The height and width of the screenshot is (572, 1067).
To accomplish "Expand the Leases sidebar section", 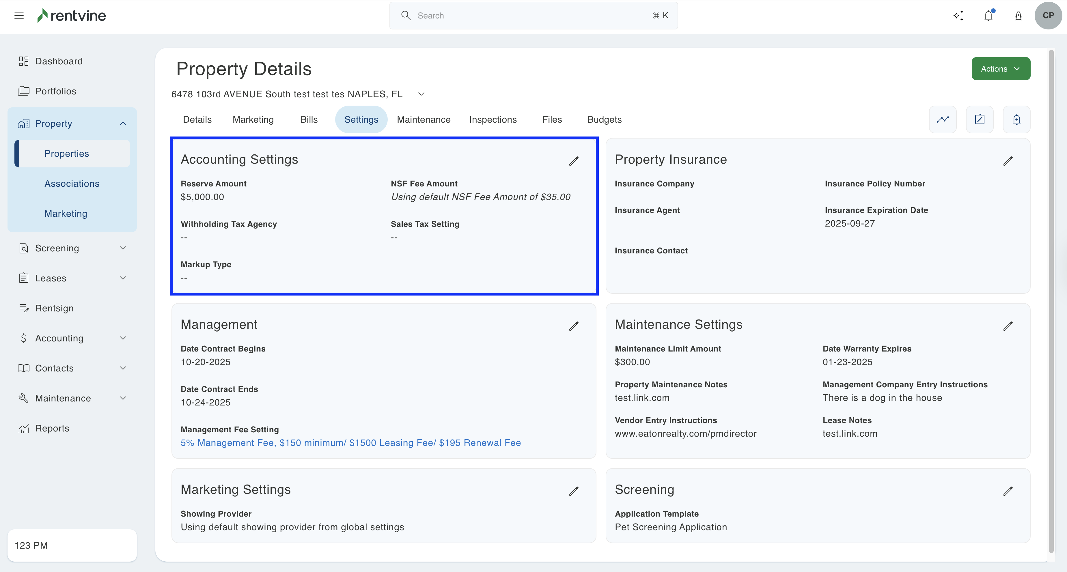I will 123,278.
